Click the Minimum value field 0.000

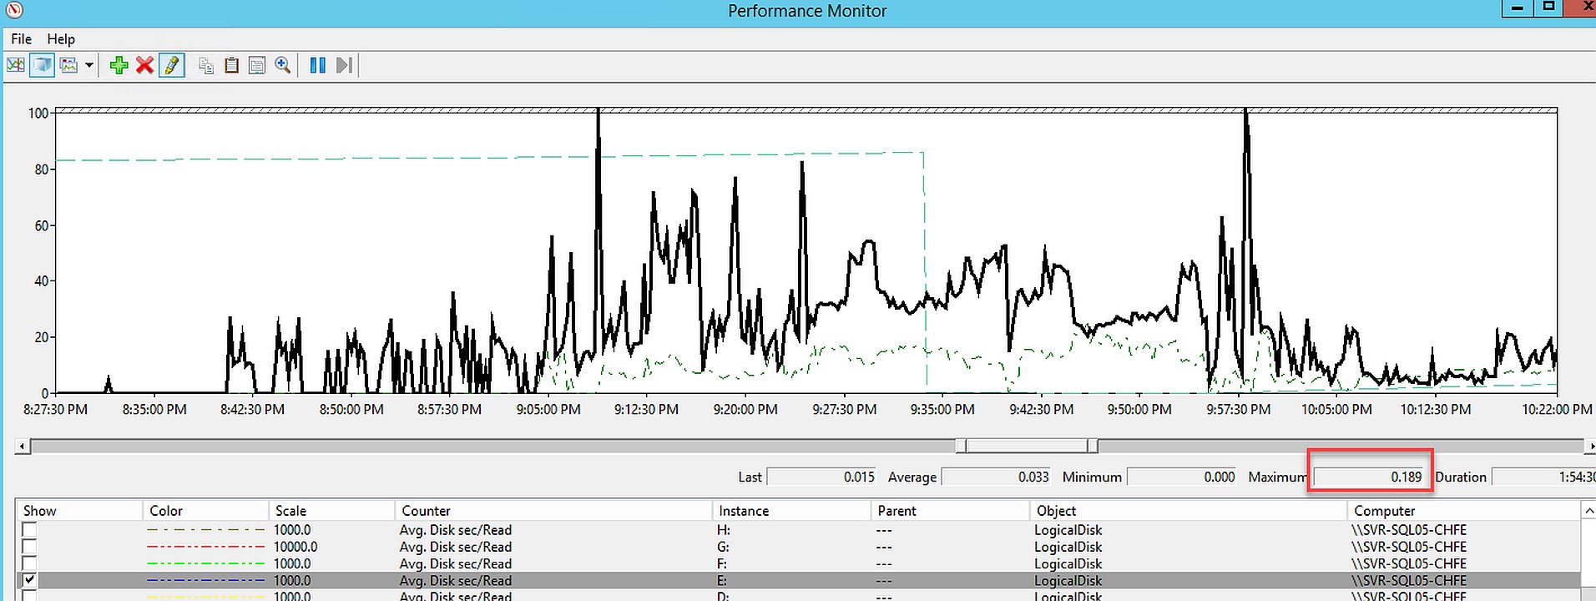click(1183, 477)
